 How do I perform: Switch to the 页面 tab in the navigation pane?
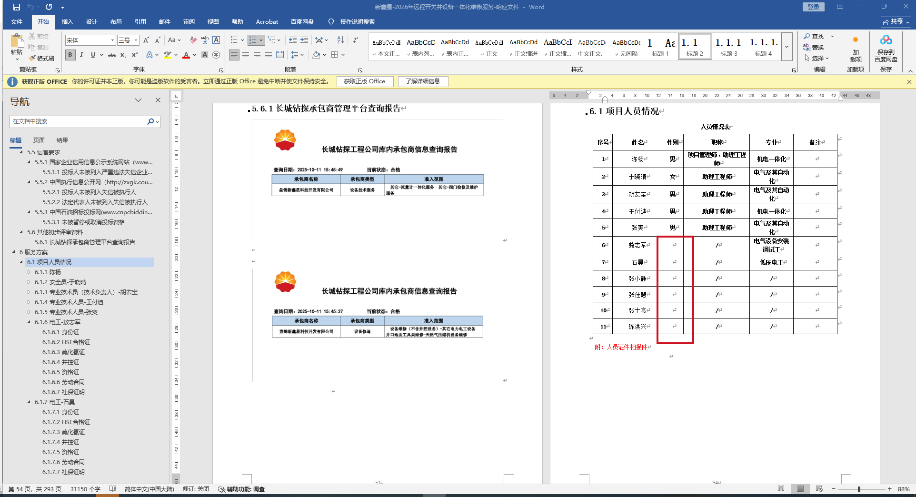click(39, 140)
